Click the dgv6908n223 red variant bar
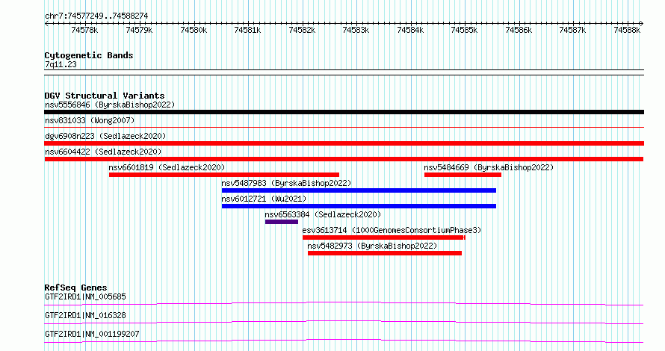665x351 pixels. click(x=344, y=143)
